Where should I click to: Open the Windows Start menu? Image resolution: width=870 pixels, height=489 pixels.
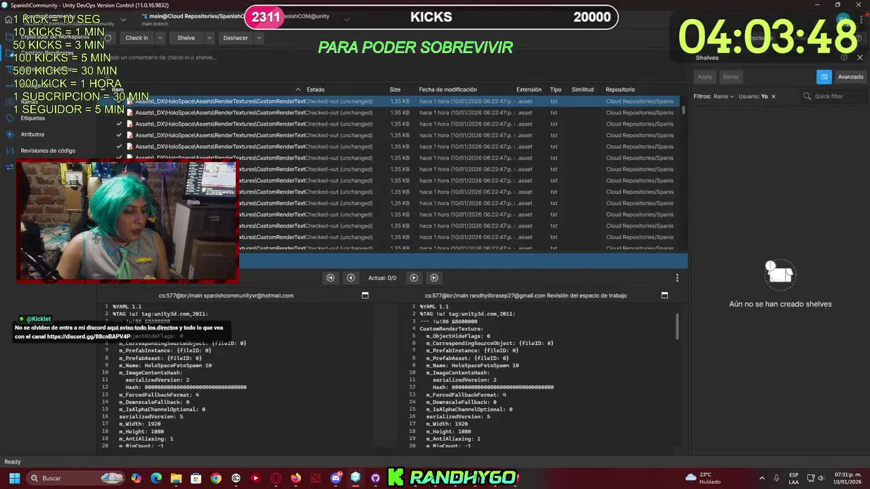pos(14,478)
